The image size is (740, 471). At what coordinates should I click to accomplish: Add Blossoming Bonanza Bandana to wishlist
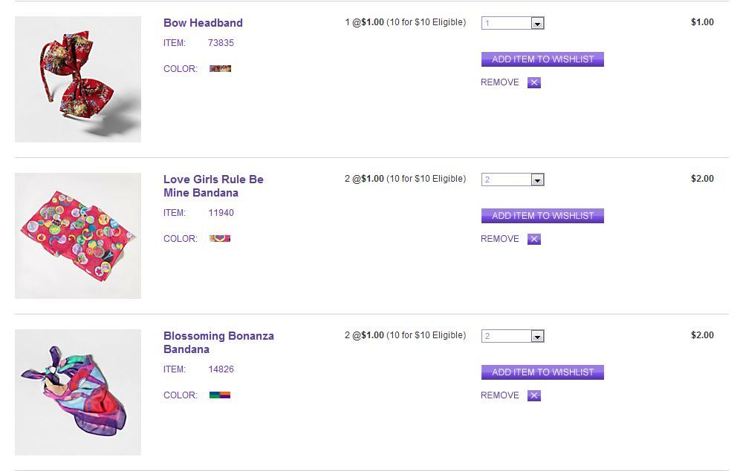(x=542, y=372)
